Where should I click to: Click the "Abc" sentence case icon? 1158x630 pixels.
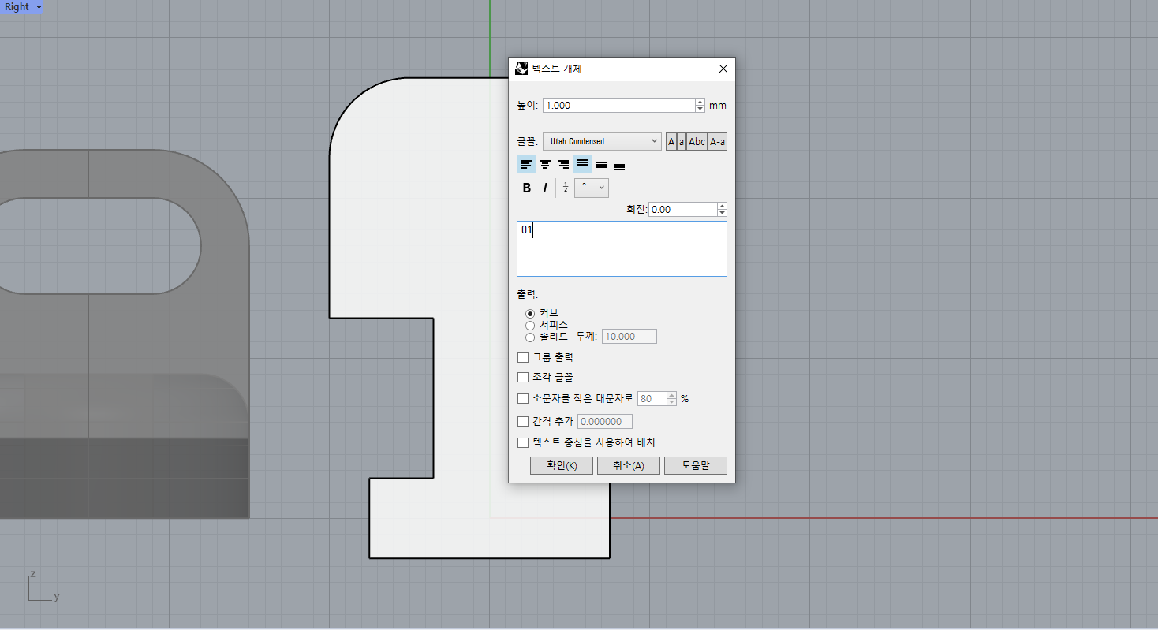pos(697,141)
